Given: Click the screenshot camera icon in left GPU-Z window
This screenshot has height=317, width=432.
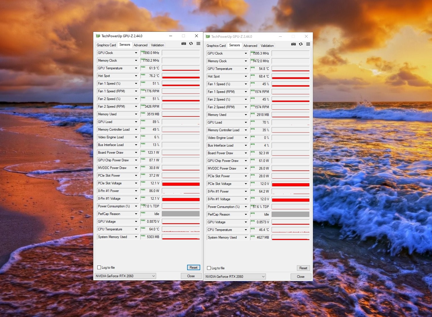Looking at the screenshot, I should point(184,43).
